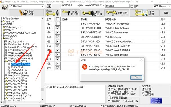Click the tree scroll-down arrow
This screenshot has width=171, height=107.
click(x=42, y=99)
